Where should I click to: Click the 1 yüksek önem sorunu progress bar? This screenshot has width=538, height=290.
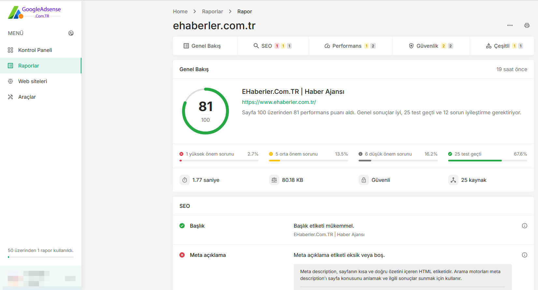click(219, 160)
